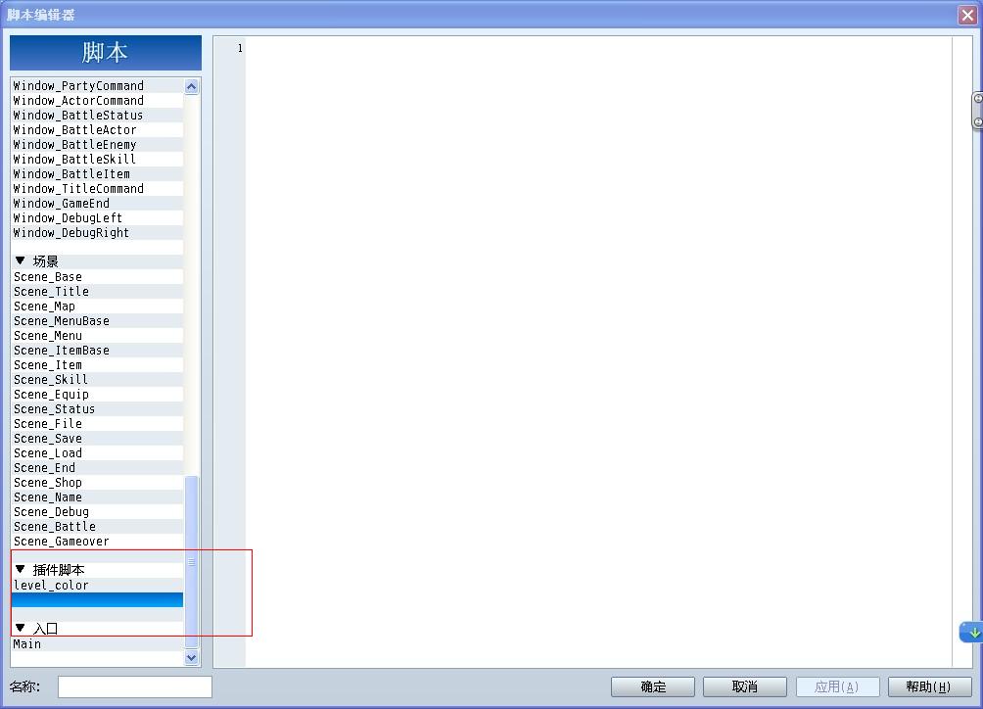The height and width of the screenshot is (709, 983).
Task: Select the Window_DebugRight script
Action: pyautogui.click(x=97, y=233)
